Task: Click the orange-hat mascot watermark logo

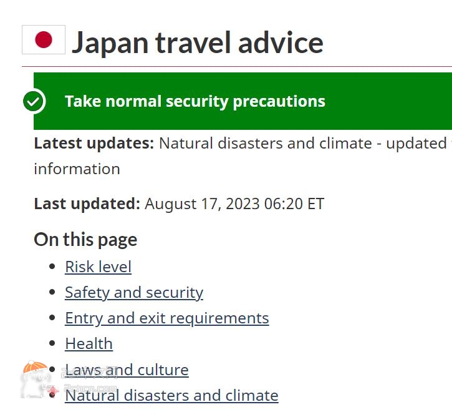Action: coord(34,379)
